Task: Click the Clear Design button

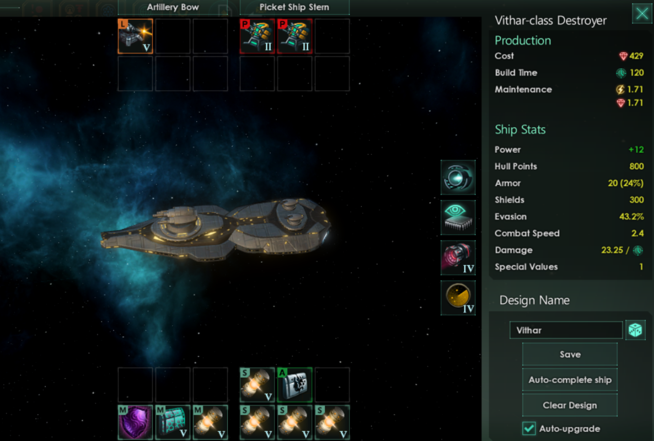Action: pyautogui.click(x=570, y=405)
